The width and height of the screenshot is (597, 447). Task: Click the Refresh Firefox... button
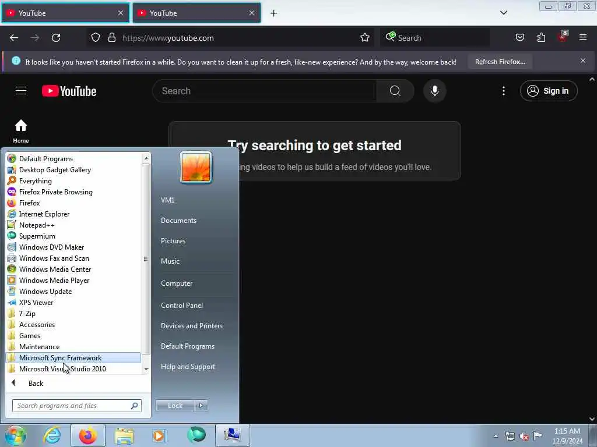pyautogui.click(x=500, y=62)
